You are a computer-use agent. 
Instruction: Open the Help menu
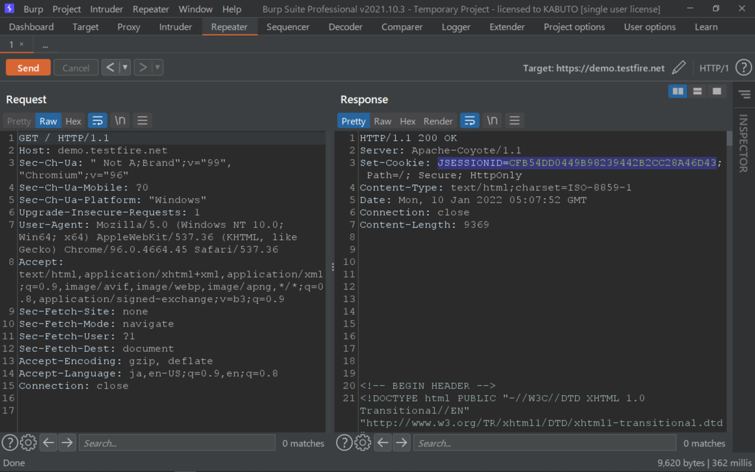coord(232,9)
